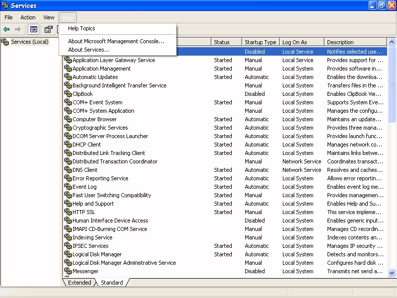Open the File menu
The width and height of the screenshot is (397, 298).
[8, 17]
